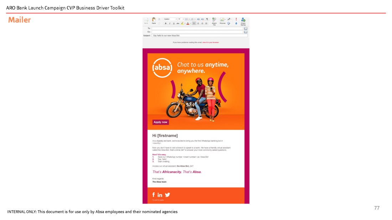Click the 'How? It's easy.' subheading
392x220 pixels.
[159, 154]
